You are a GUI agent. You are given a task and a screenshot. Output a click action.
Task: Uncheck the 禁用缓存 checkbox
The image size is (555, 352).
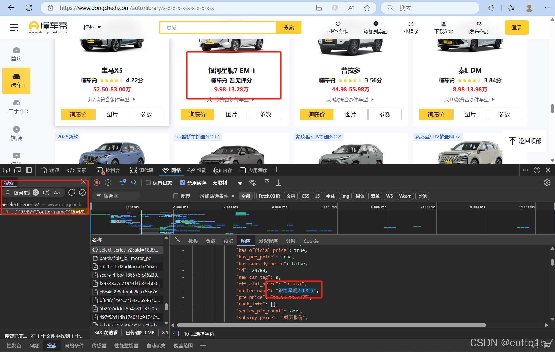click(183, 183)
